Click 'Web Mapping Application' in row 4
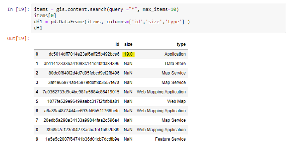The height and width of the screenshot is (145, 288). [x=161, y=92]
